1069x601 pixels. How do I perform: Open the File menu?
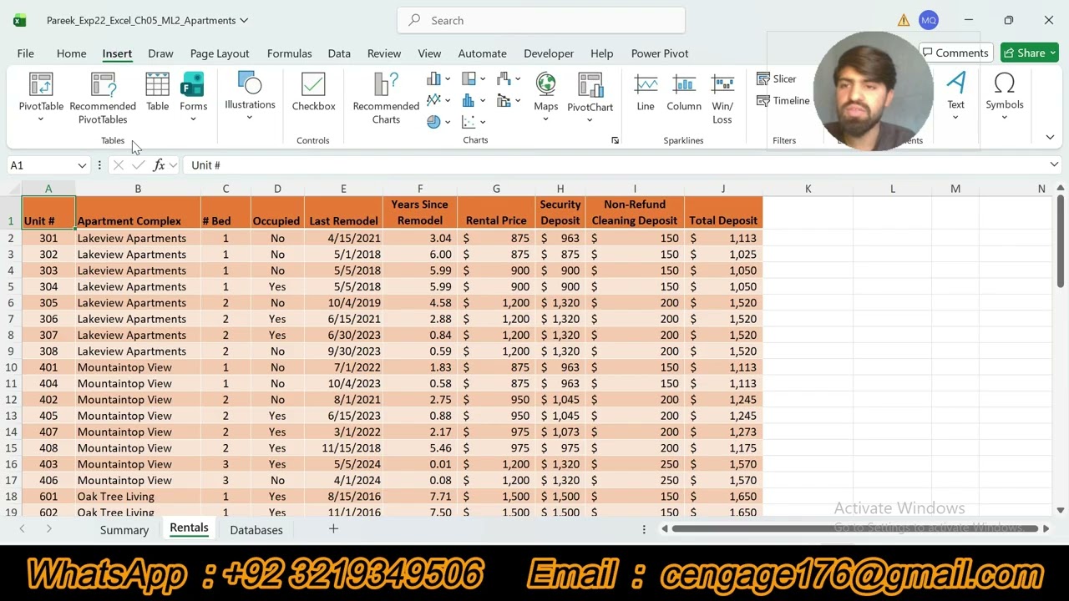point(25,53)
